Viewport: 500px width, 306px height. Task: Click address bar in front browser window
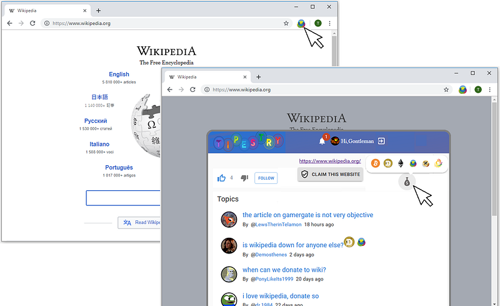click(x=325, y=89)
